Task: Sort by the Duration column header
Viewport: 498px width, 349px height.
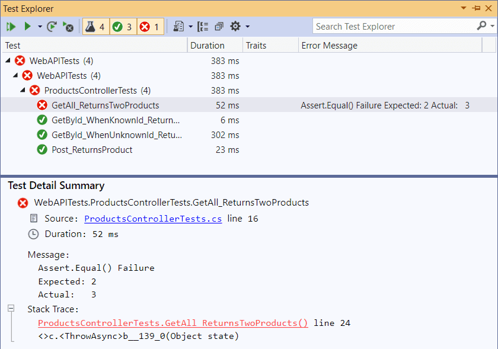Action: 207,46
